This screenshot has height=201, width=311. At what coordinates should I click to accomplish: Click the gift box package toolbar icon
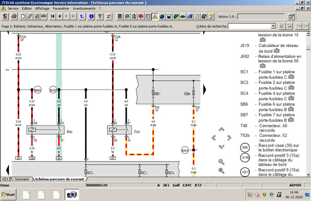tap(127, 16)
